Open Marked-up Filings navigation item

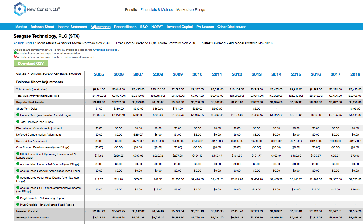[191, 9]
